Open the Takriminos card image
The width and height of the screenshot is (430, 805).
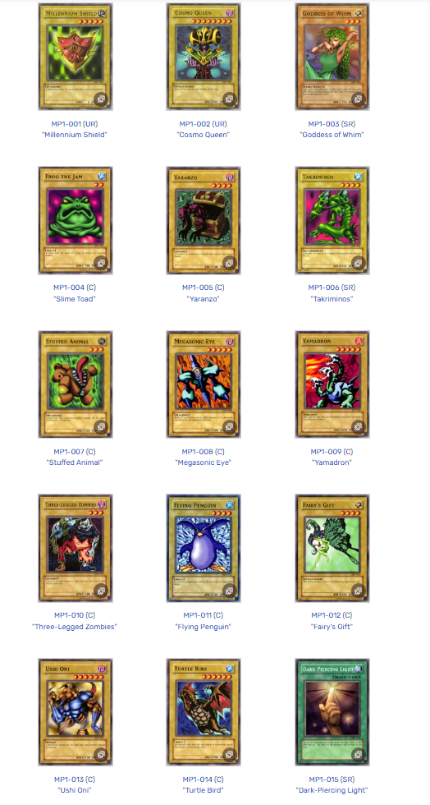point(332,220)
